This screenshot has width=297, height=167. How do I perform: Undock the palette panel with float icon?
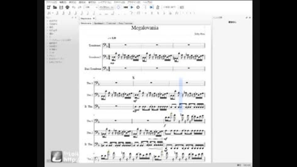[x=72, y=18]
